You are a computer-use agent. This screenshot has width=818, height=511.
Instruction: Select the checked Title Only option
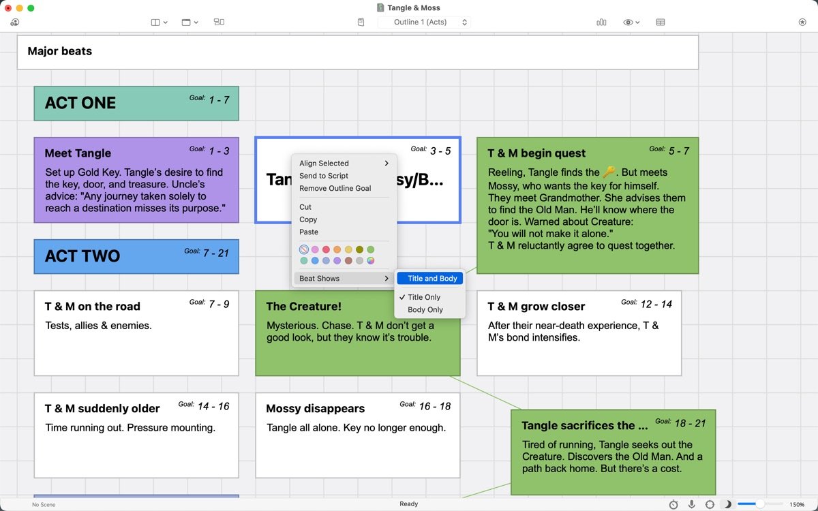(x=424, y=297)
